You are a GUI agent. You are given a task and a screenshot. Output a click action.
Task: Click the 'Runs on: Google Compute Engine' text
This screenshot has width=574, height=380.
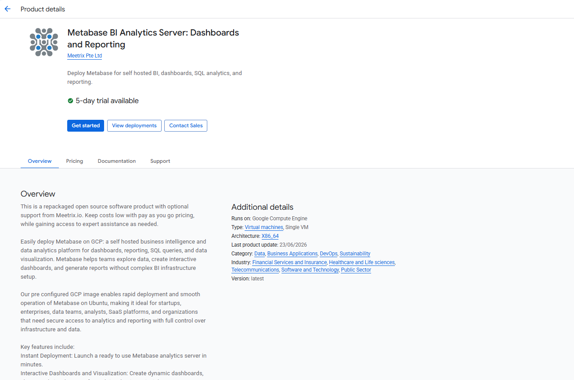[x=269, y=219]
